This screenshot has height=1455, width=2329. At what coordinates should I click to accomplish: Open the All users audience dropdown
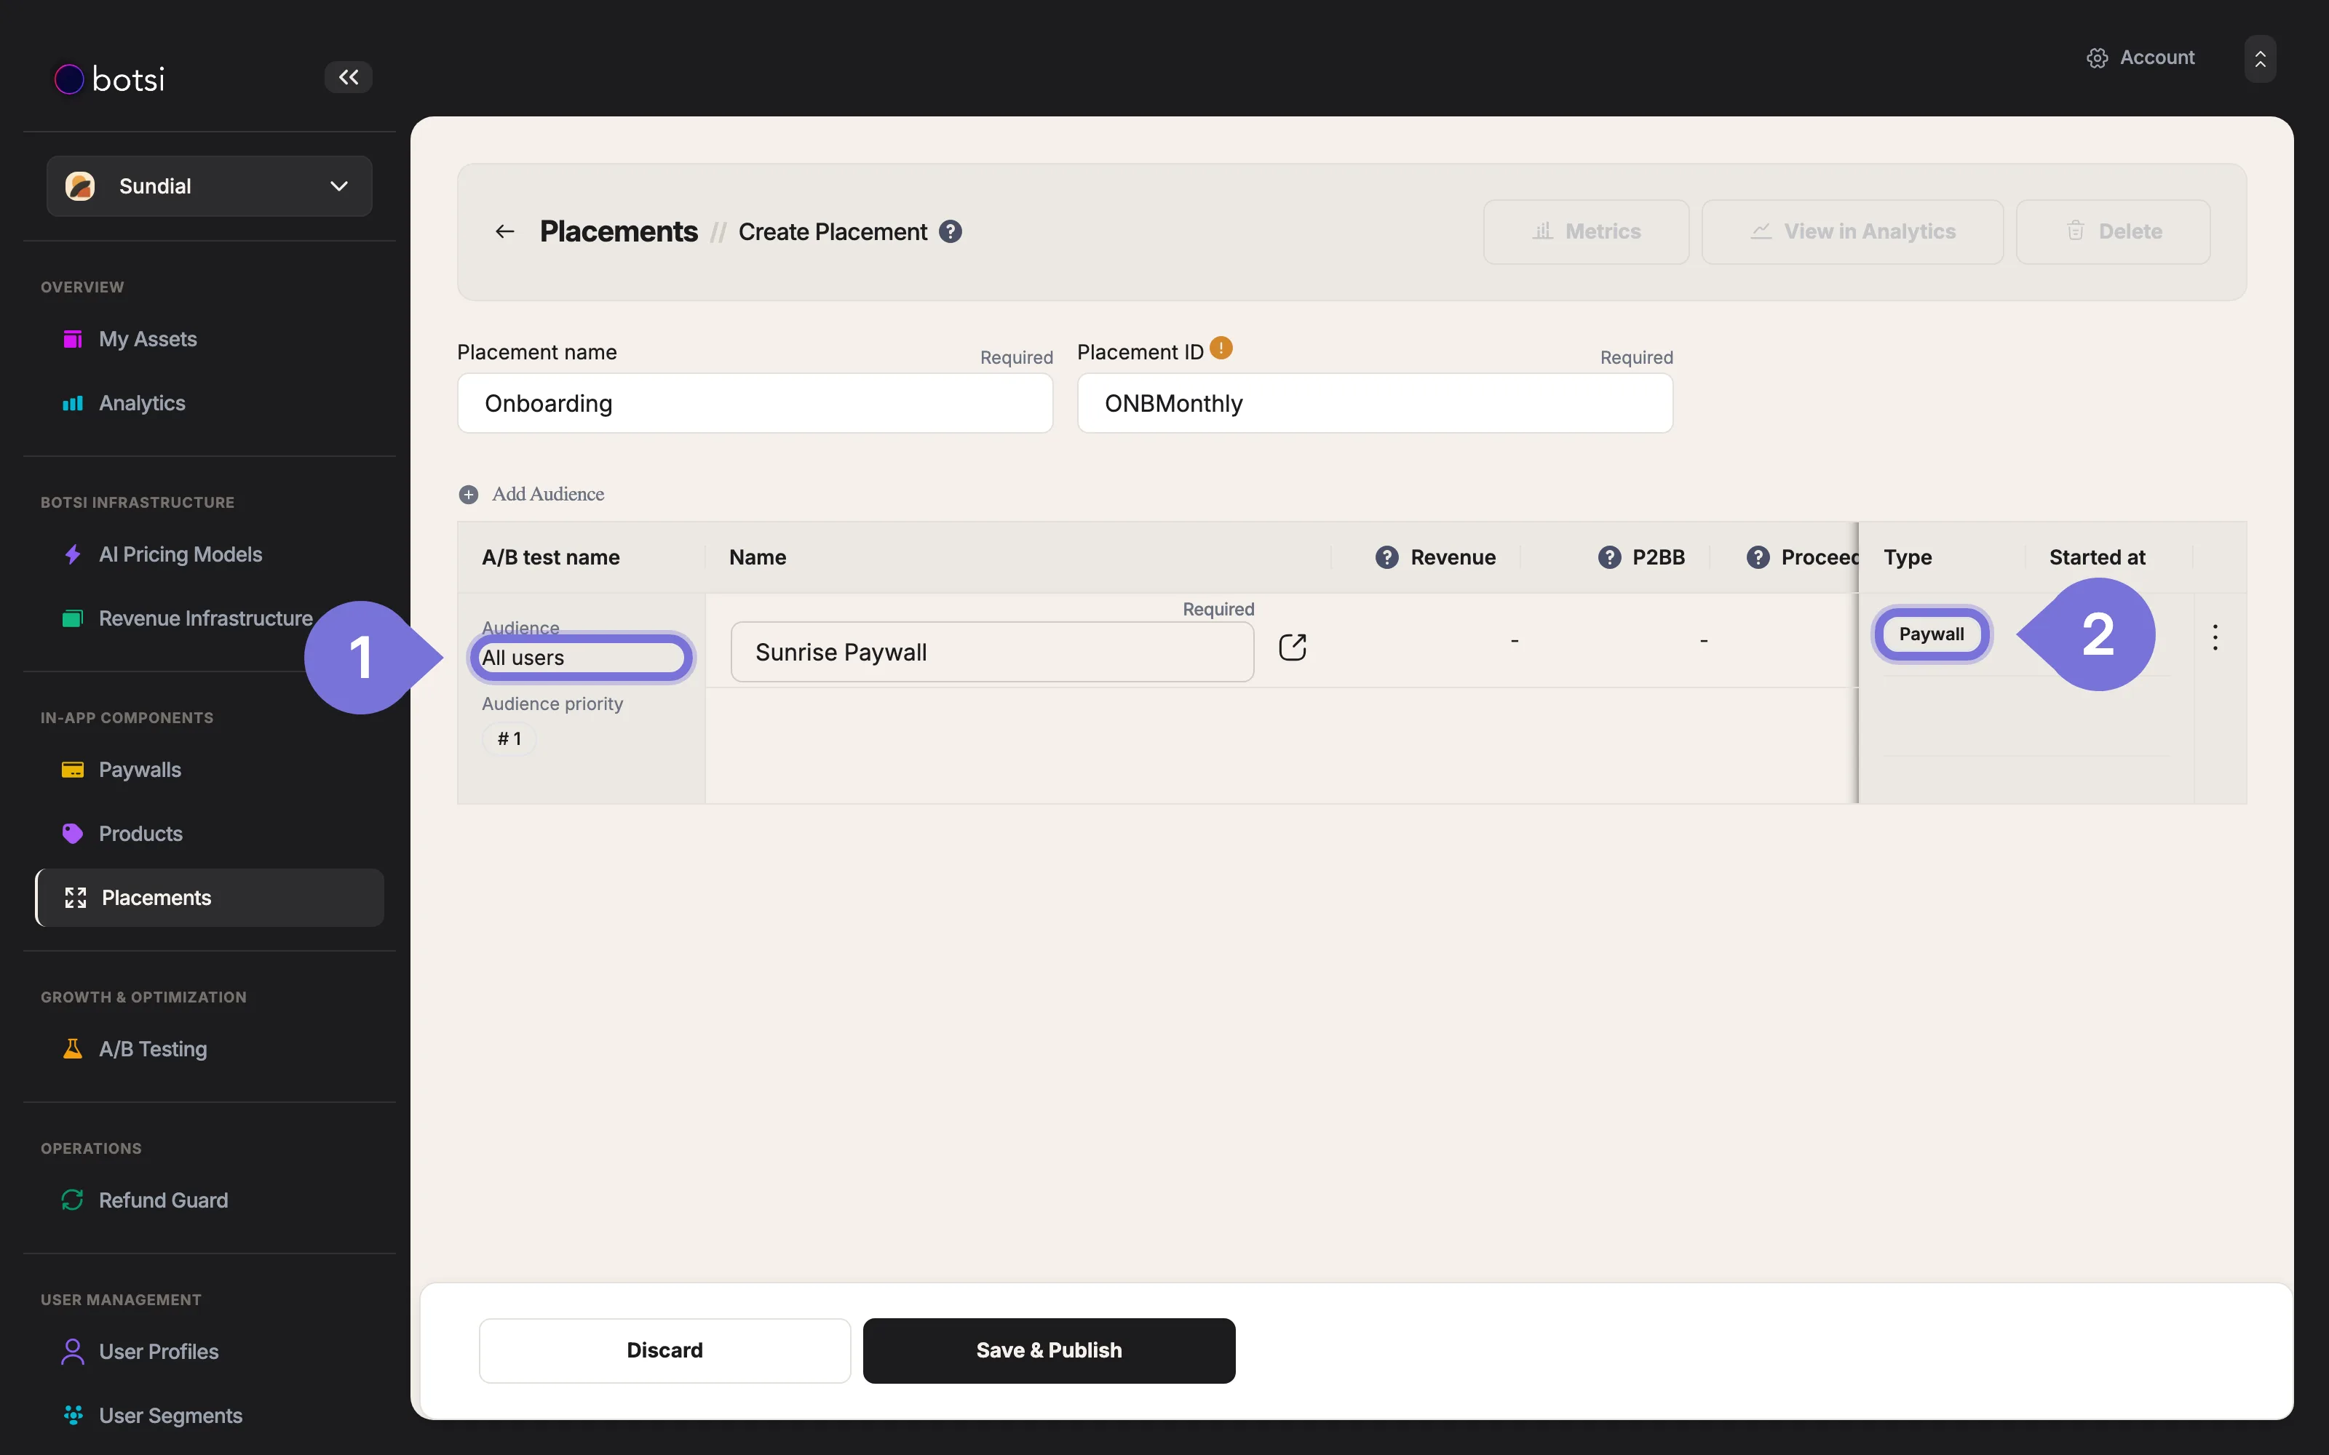tap(582, 657)
